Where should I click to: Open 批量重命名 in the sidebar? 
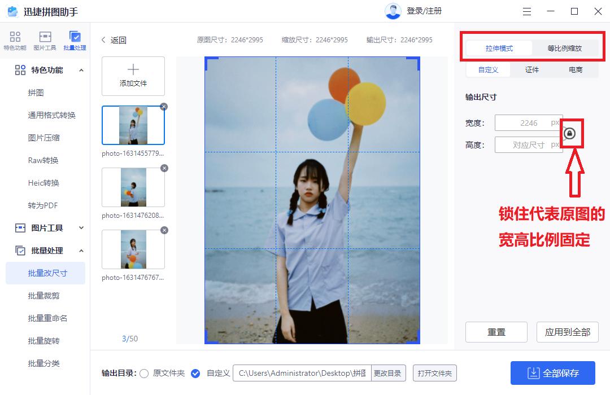click(47, 318)
